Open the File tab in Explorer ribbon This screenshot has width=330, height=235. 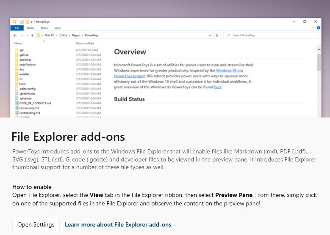(17, 28)
